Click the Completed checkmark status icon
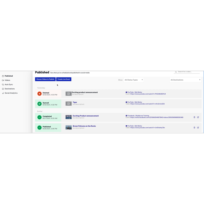The height and width of the screenshot is (204, 204). click(x=39, y=117)
